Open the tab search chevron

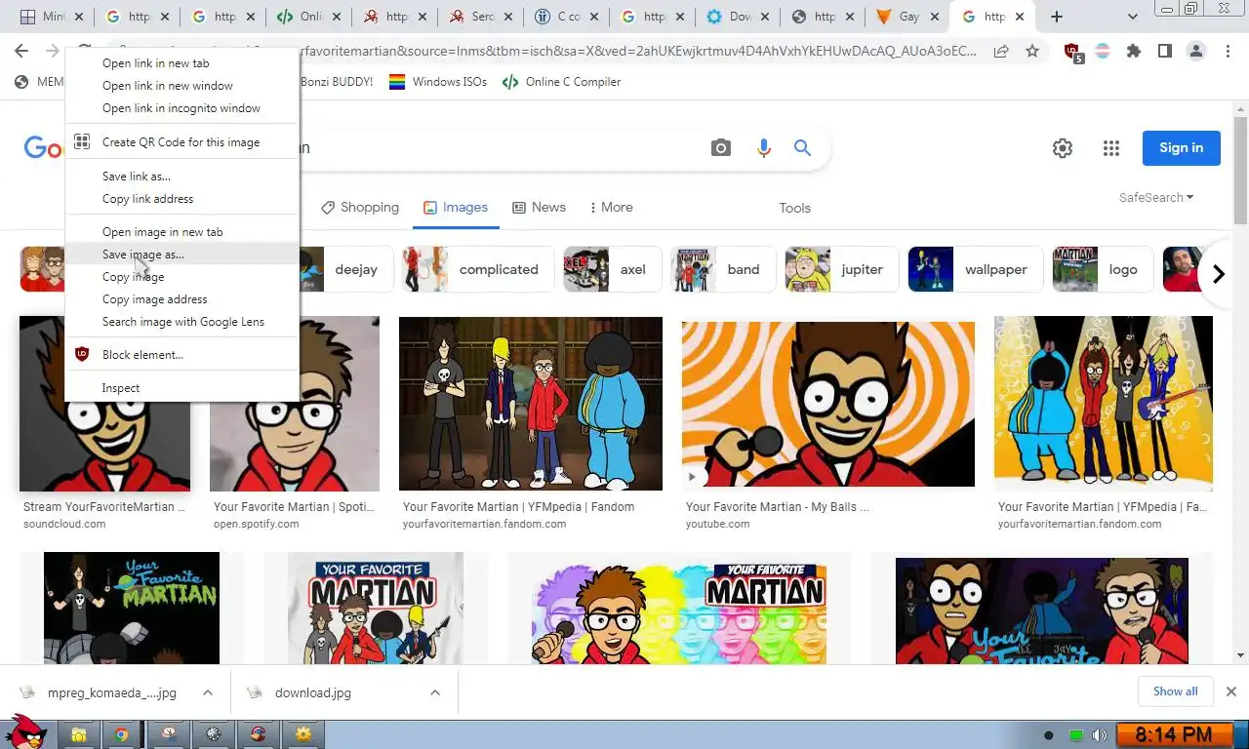(1133, 17)
